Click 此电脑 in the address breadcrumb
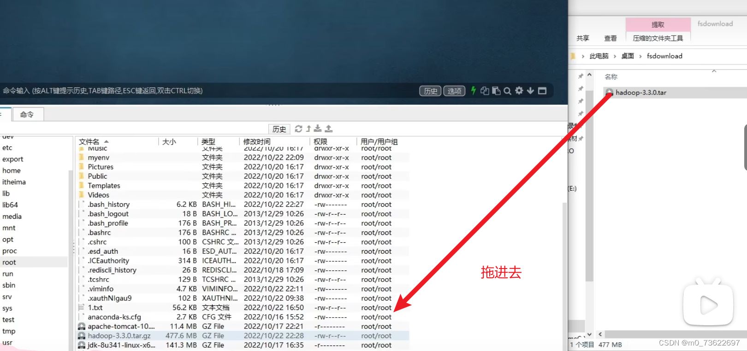The image size is (747, 351). (x=599, y=56)
